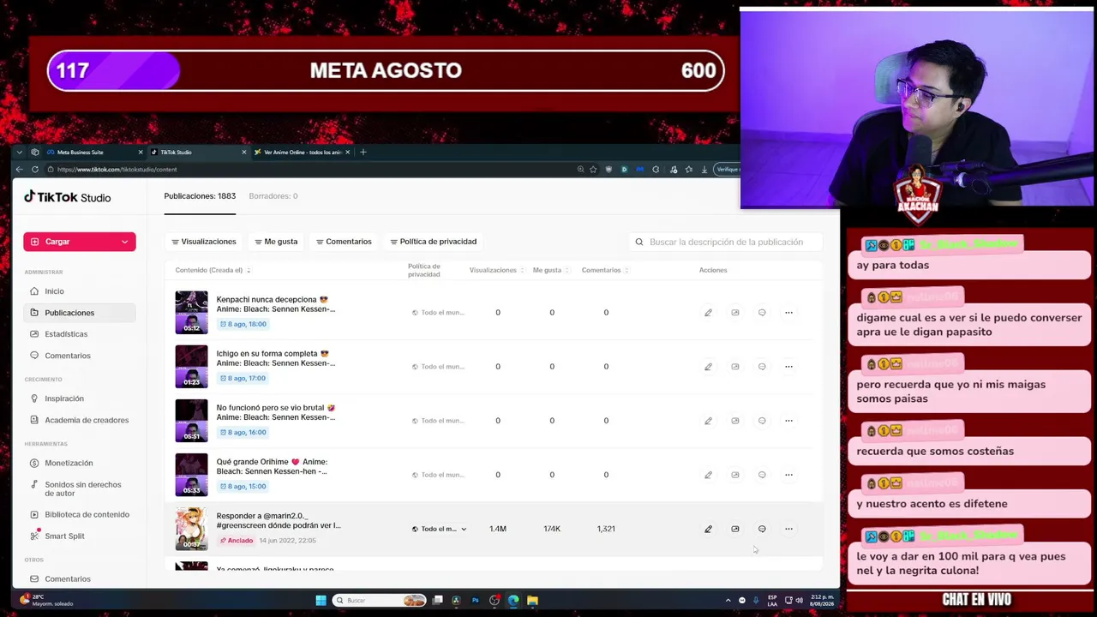View comments on Responder a @marin2.0 post

[x=762, y=529]
